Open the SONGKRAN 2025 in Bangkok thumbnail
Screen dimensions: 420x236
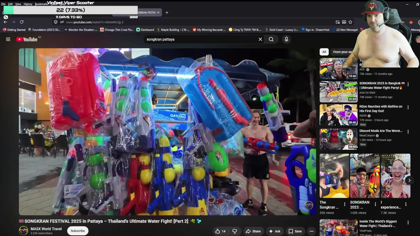coord(338,92)
